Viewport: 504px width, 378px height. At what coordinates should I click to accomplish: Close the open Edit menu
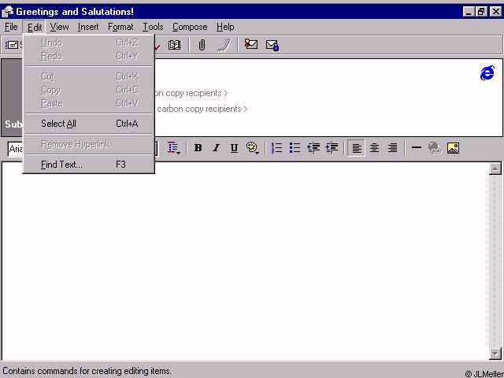(35, 28)
